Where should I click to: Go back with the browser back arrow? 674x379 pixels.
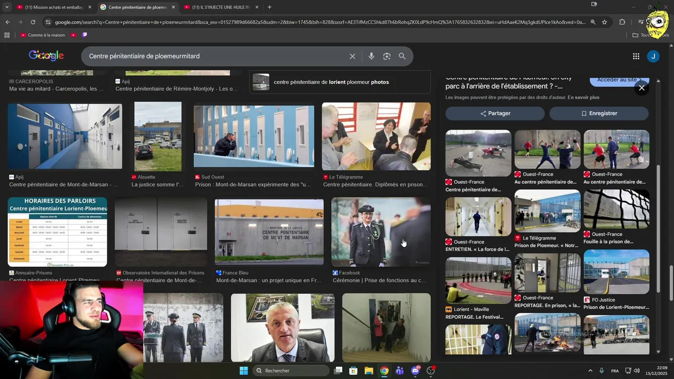pos(7,22)
